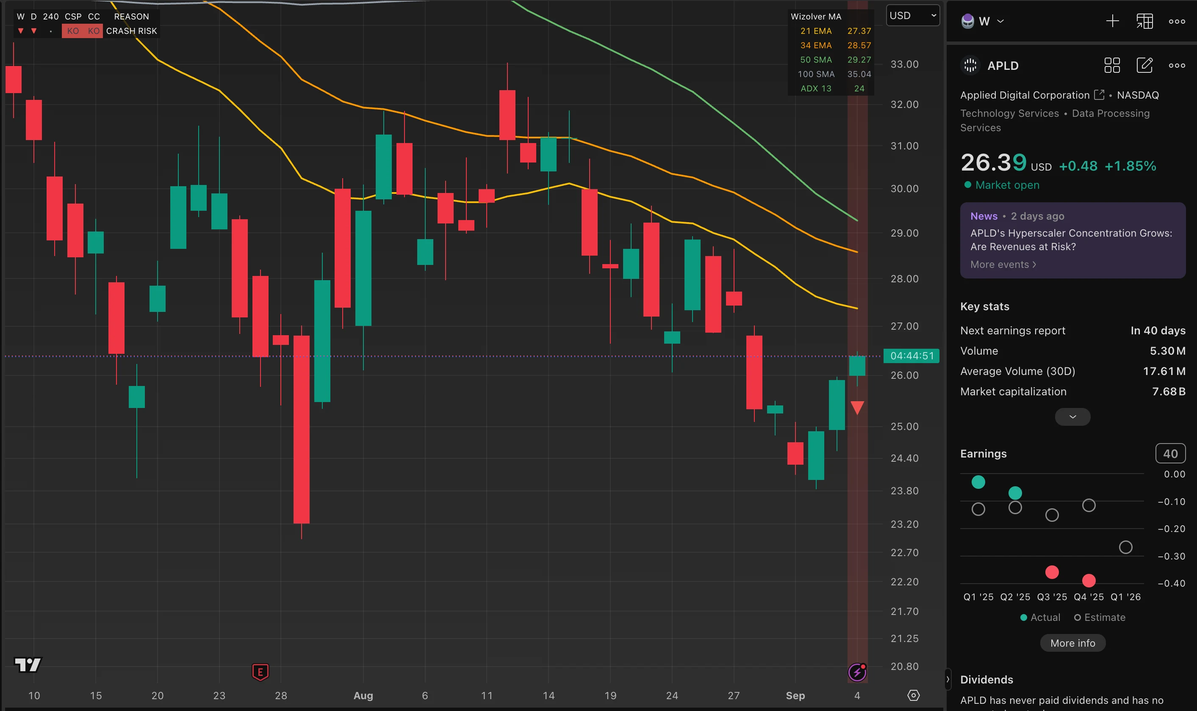Select the ADX 13 row

(831, 88)
